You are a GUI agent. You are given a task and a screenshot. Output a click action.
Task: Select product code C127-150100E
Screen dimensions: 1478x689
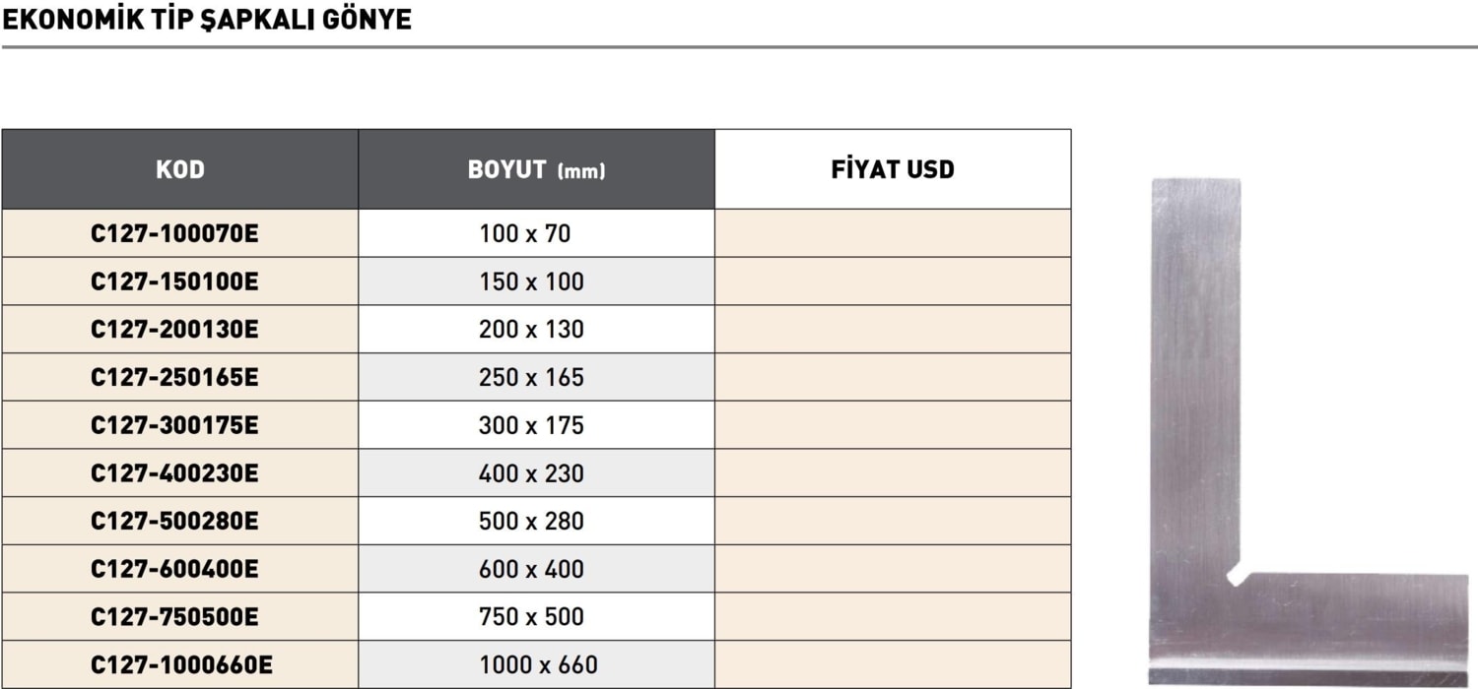(x=174, y=282)
